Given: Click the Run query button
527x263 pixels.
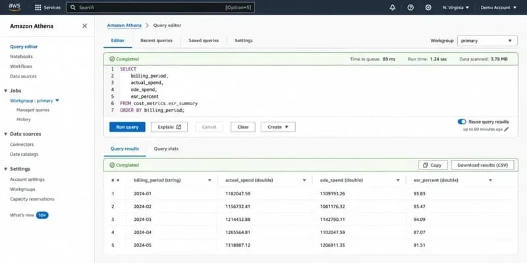Looking at the screenshot, I should click(127, 127).
